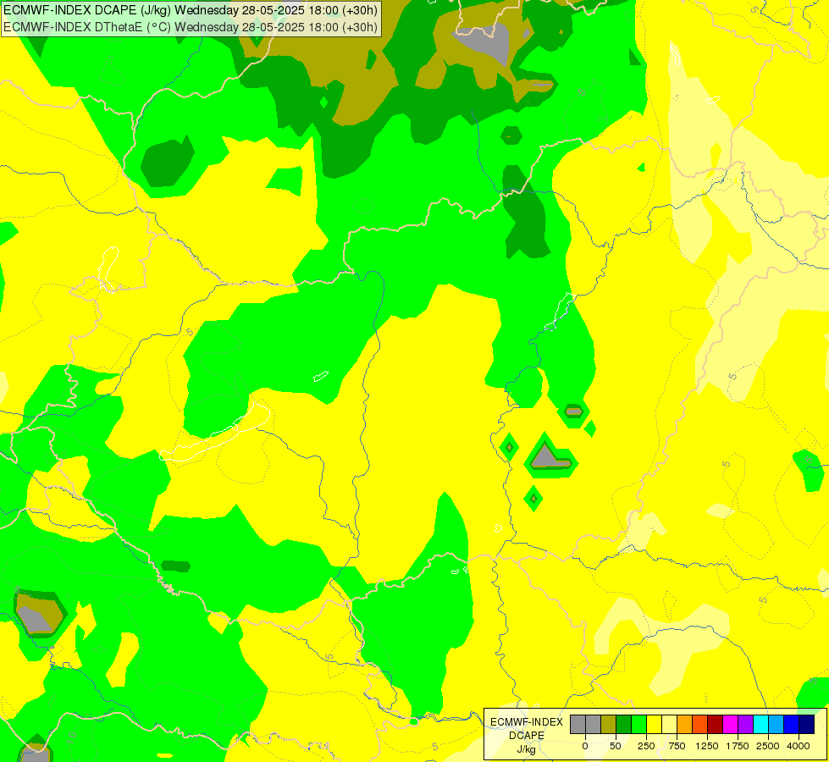829x762 pixels.
Task: Click the legend value "50"
Action: (616, 746)
